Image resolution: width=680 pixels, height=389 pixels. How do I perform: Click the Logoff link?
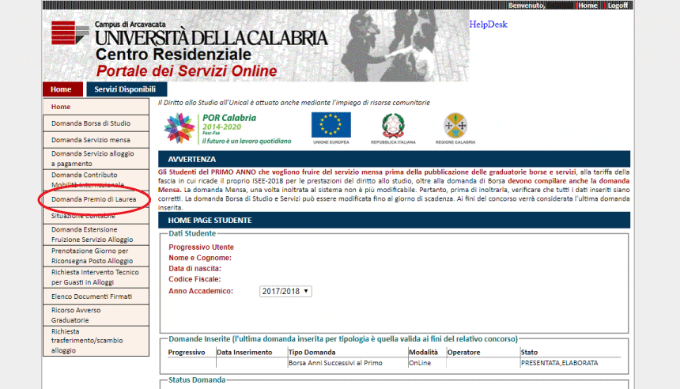(618, 6)
